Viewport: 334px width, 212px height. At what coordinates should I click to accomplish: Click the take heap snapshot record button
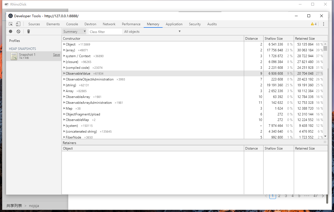point(11,32)
